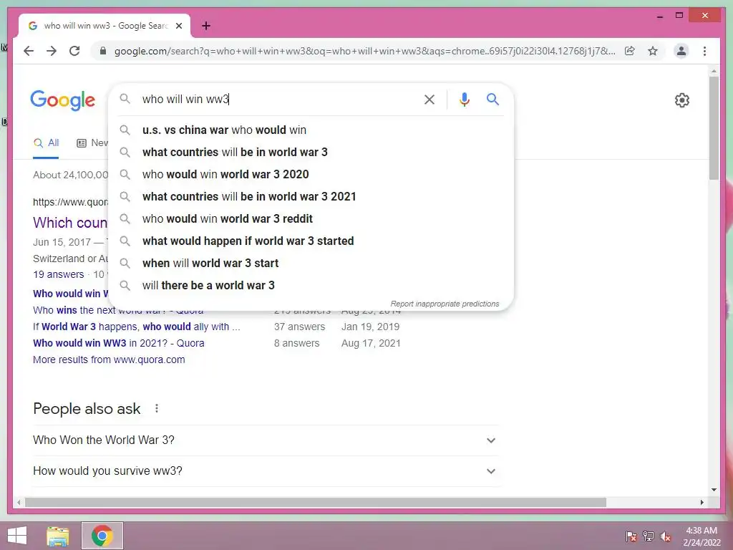The width and height of the screenshot is (733, 550).
Task: Select suggestion 'what would happen if world war 3 started'
Action: 311,241
